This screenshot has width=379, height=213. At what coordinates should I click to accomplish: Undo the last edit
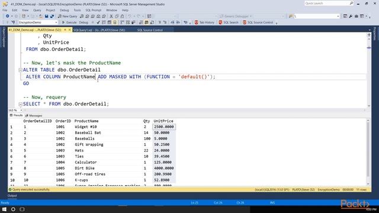(x=130, y=16)
